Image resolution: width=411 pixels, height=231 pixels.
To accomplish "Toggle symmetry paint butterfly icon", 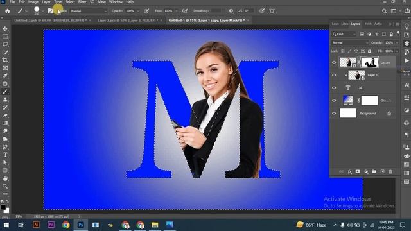I will (x=272, y=11).
